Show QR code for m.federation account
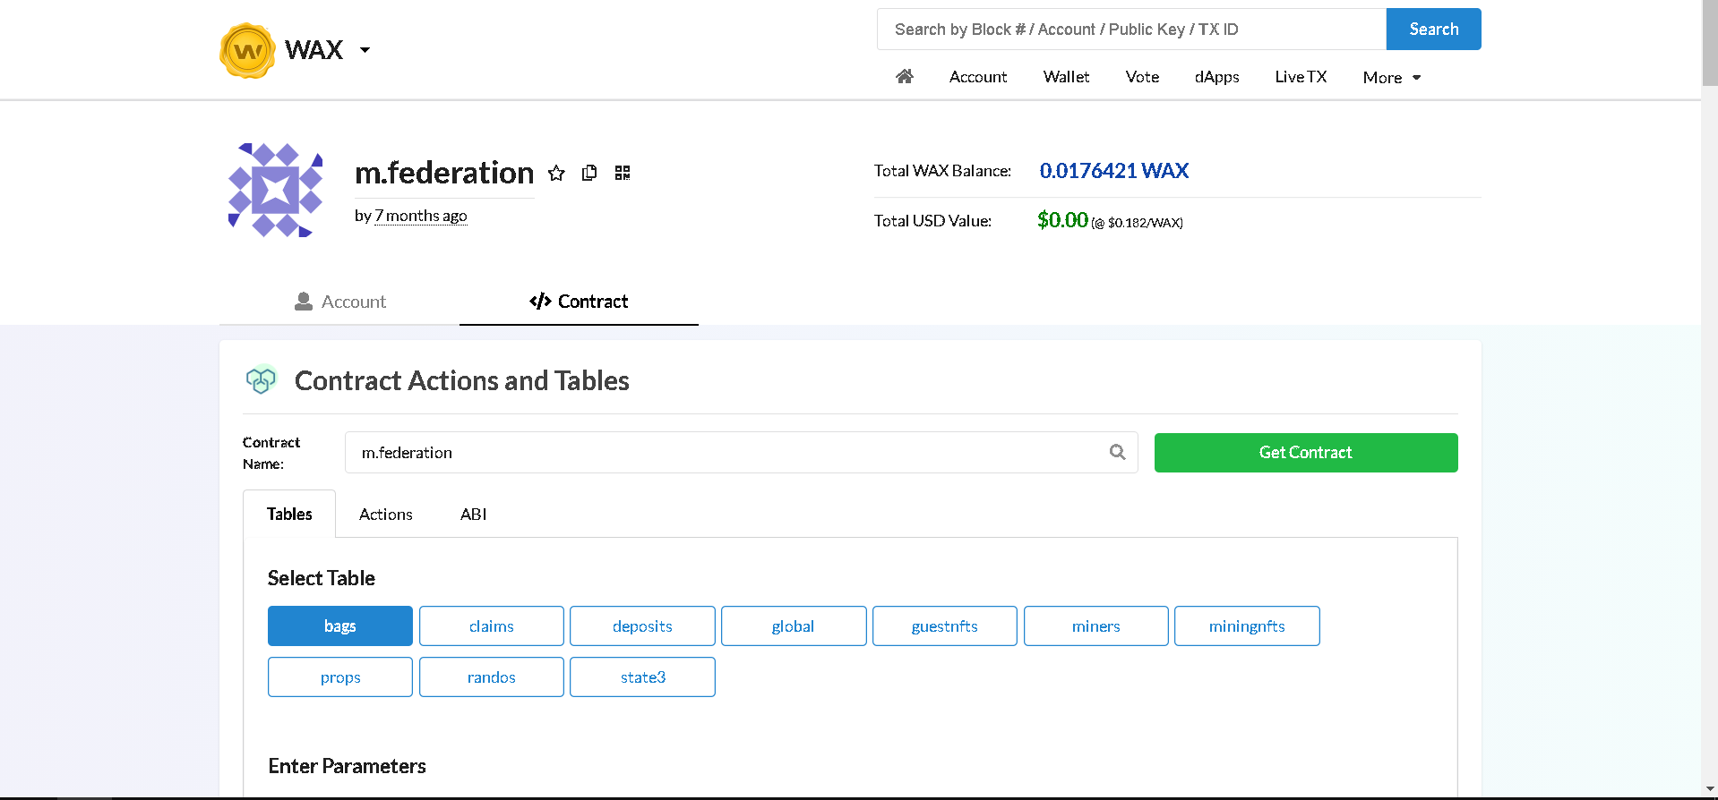Screen dimensions: 1718x800 (x=623, y=173)
